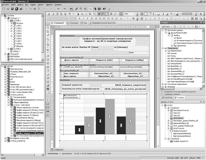Screen dimensions: 206x160
Task: Apply top border to selected element
Action: tap(150, 14)
